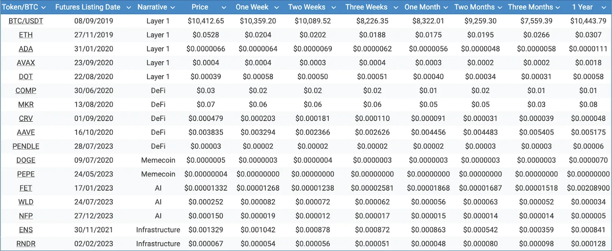
Task: Select the 1 Year header label
Action: [x=582, y=7]
